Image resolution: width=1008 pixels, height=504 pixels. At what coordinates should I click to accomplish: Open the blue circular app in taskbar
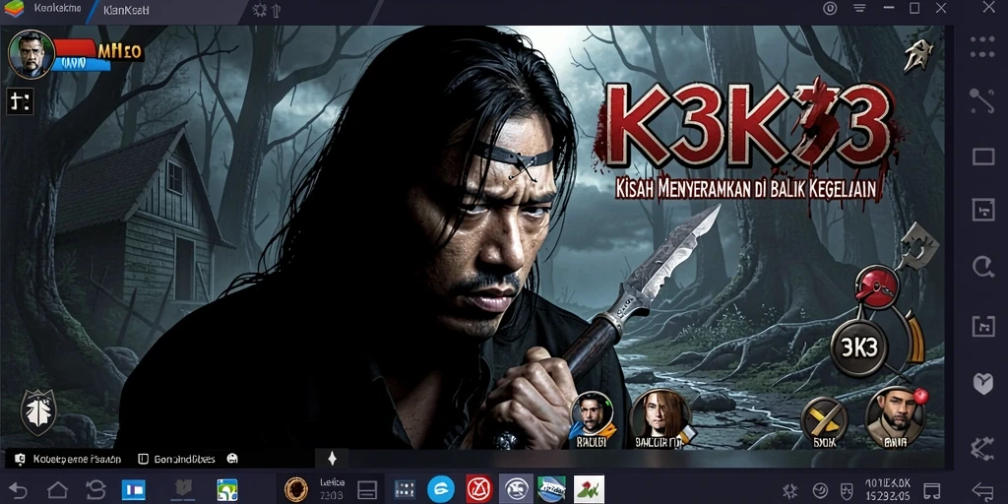441,489
